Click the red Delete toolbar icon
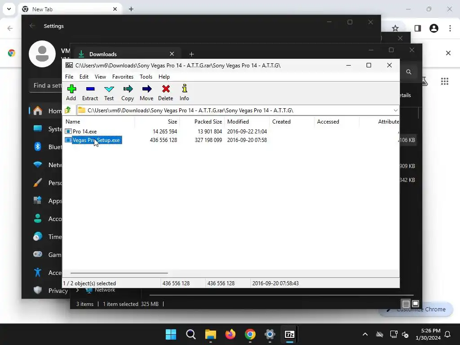Screen dimensions: 460x345 [166, 93]
